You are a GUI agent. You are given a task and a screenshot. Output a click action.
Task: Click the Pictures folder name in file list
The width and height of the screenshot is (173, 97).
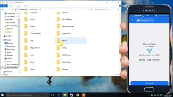[65, 69]
